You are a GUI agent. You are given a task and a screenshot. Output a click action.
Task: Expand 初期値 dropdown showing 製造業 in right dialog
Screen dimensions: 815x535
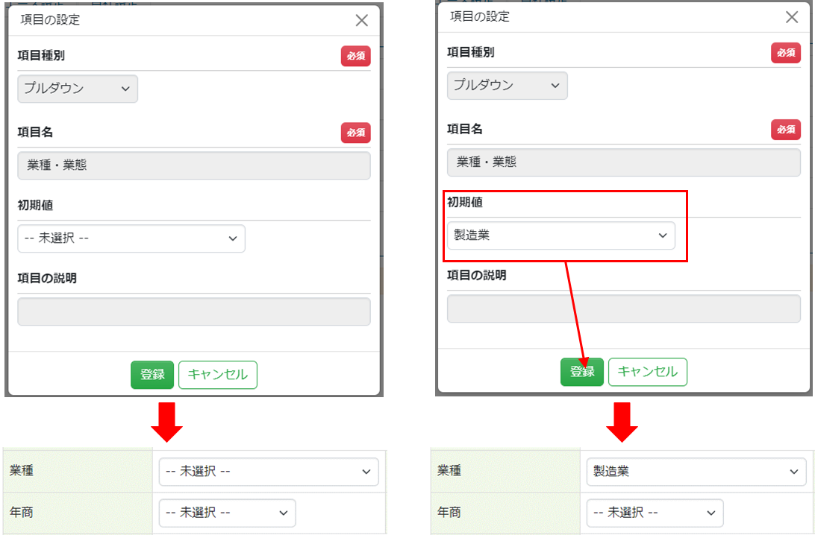561,235
